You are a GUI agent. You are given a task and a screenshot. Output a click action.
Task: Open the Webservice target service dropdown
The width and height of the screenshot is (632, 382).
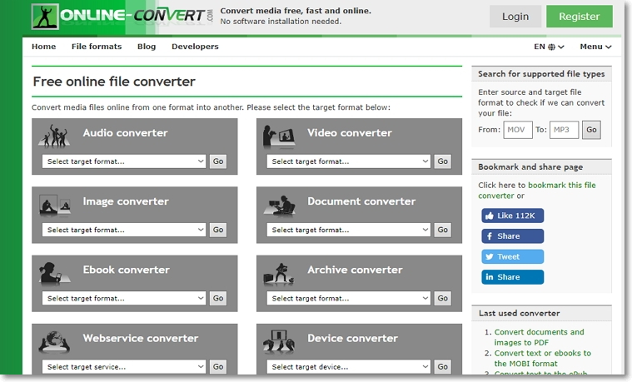click(x=124, y=366)
